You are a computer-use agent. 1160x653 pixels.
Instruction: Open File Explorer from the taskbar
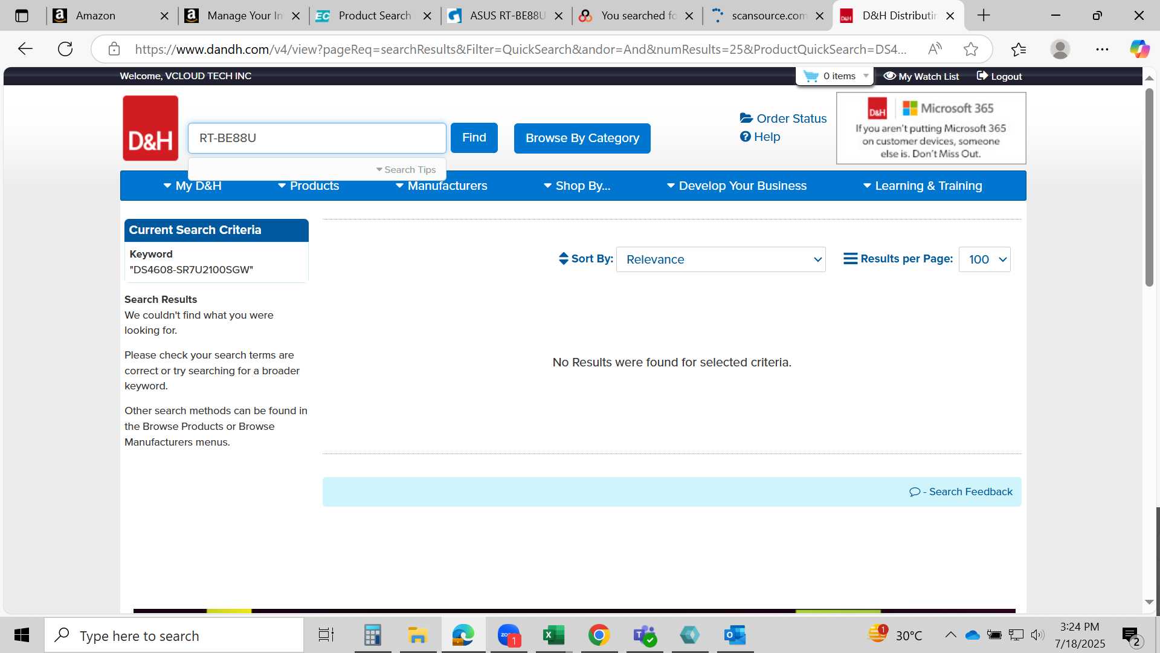click(x=417, y=635)
